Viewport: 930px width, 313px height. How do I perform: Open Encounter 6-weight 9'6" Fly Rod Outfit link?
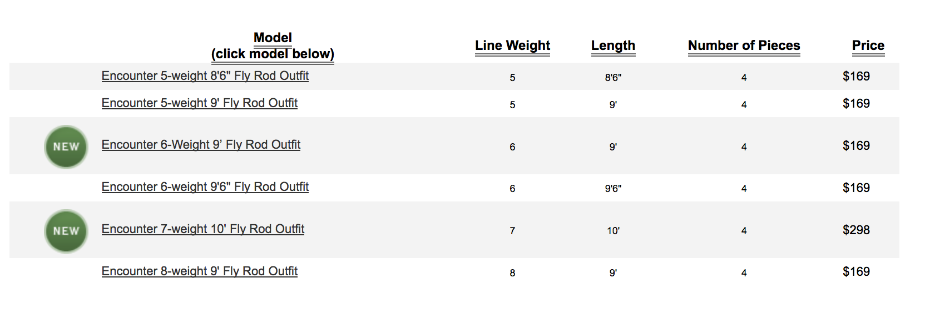pos(205,187)
